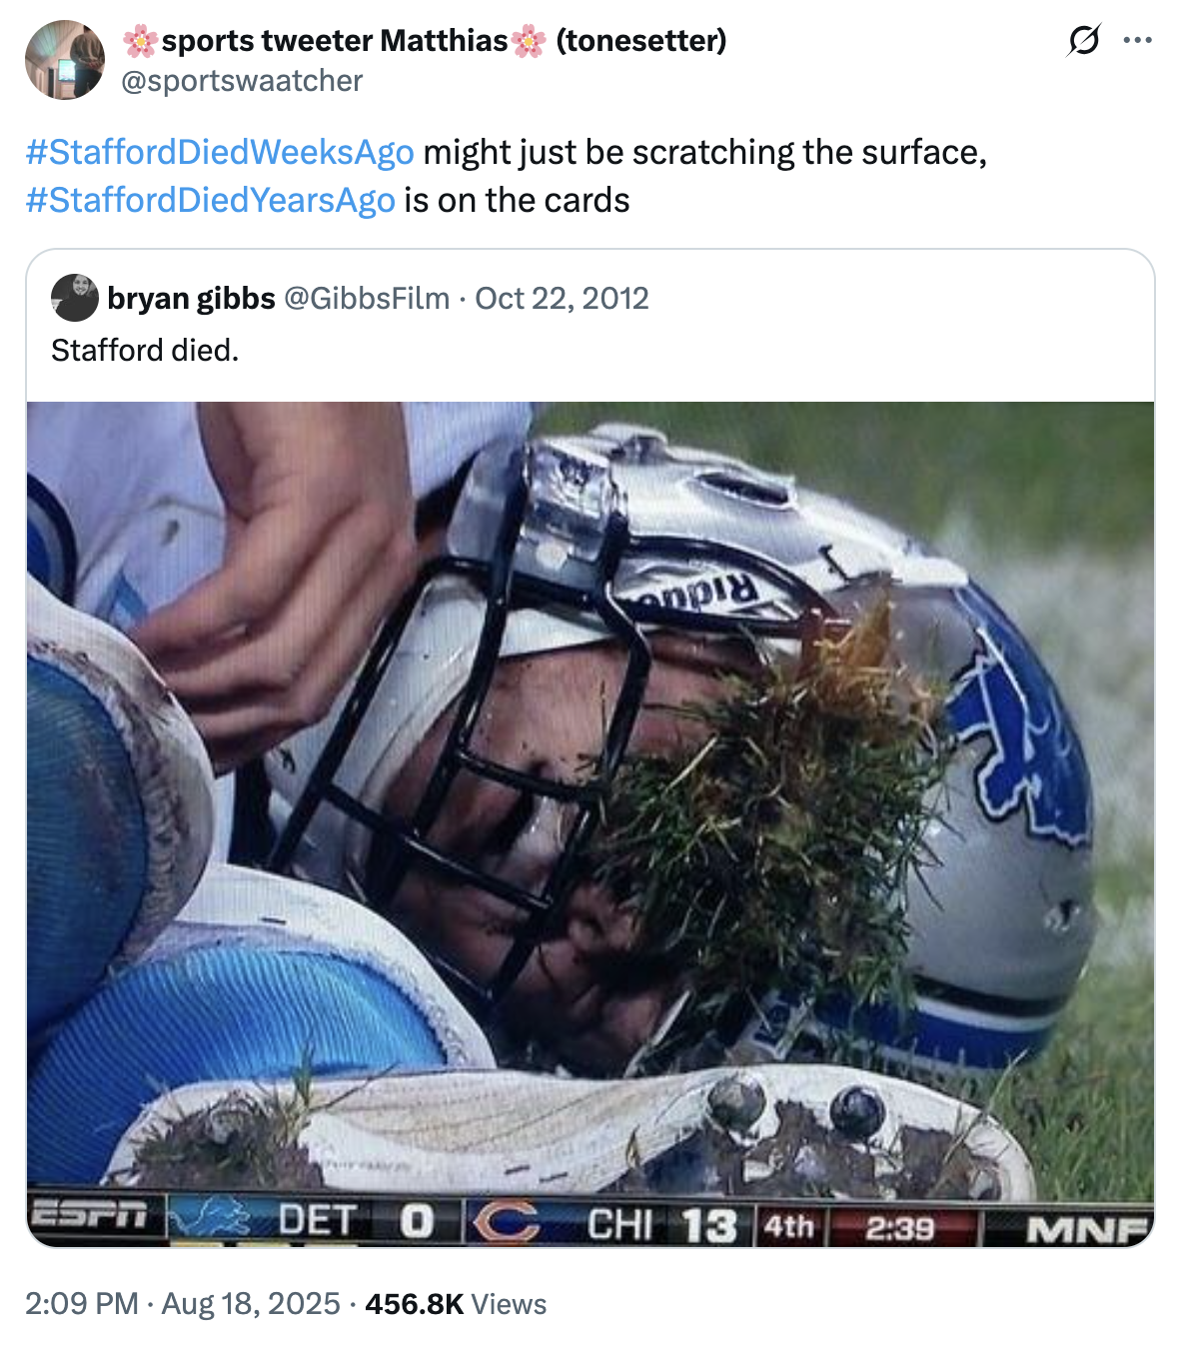
Task: Click the Chicago Bears C logo
Action: (x=507, y=1223)
